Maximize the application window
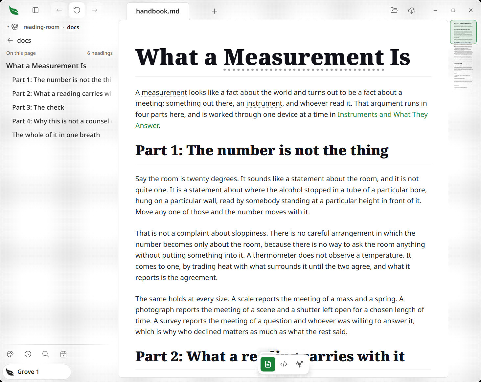This screenshot has height=382, width=481. click(453, 11)
